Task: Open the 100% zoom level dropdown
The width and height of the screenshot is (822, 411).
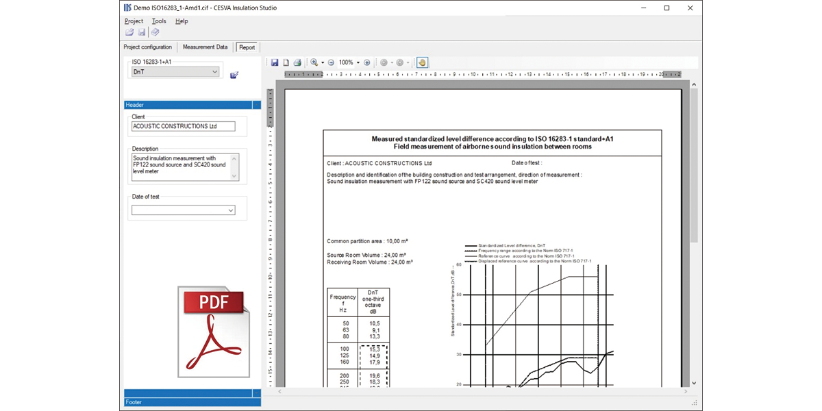Action: click(358, 62)
